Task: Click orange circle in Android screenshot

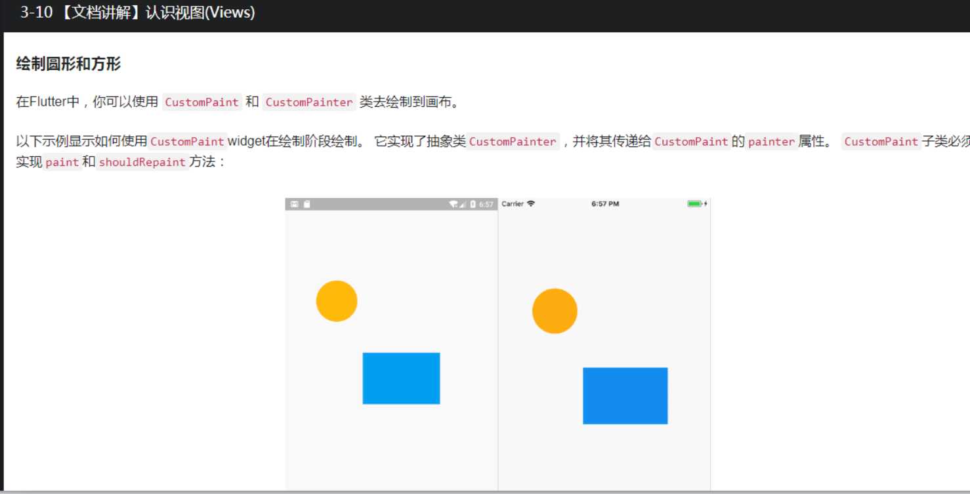Action: pyautogui.click(x=337, y=301)
